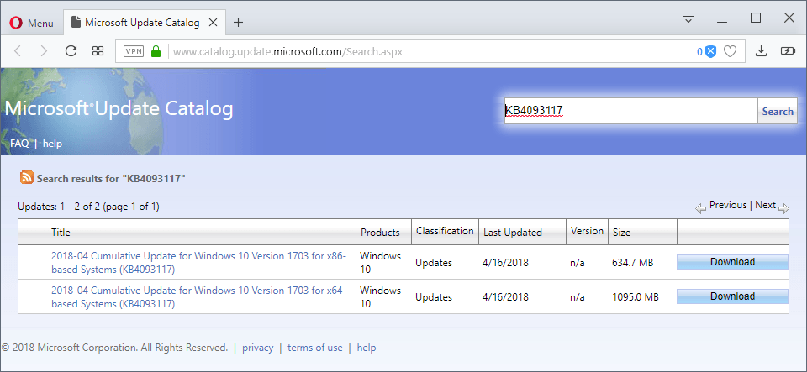The image size is (807, 372).
Task: Go back with the back arrow
Action: 18,51
